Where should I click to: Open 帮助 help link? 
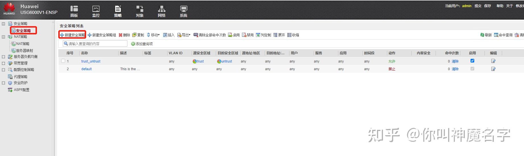pyautogui.click(x=500, y=6)
